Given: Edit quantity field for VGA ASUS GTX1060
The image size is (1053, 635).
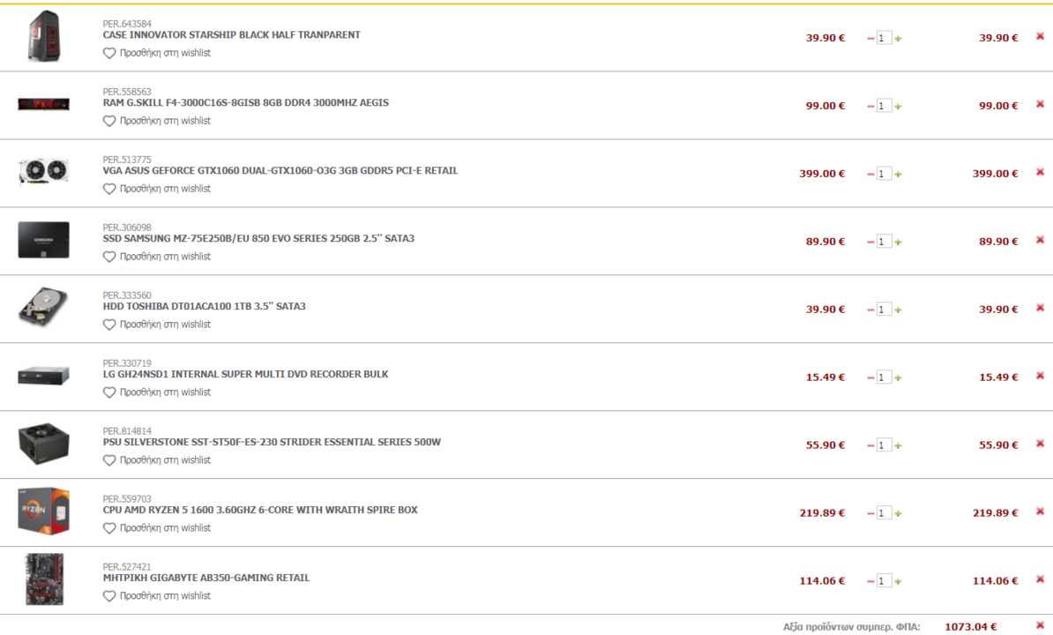Looking at the screenshot, I should pos(884,174).
